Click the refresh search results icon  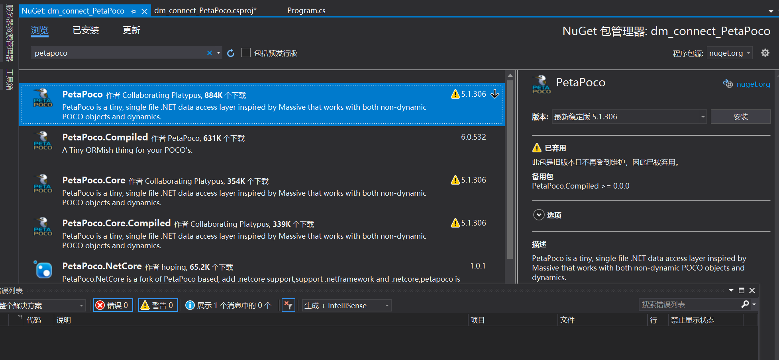click(231, 53)
